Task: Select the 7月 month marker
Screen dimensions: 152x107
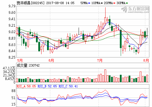Action: [100, 60]
